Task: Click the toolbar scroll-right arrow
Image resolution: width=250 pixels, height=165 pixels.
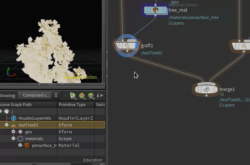Action: tap(102, 96)
